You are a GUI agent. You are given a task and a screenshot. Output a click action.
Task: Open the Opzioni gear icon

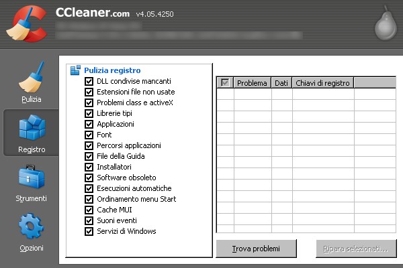click(x=31, y=226)
